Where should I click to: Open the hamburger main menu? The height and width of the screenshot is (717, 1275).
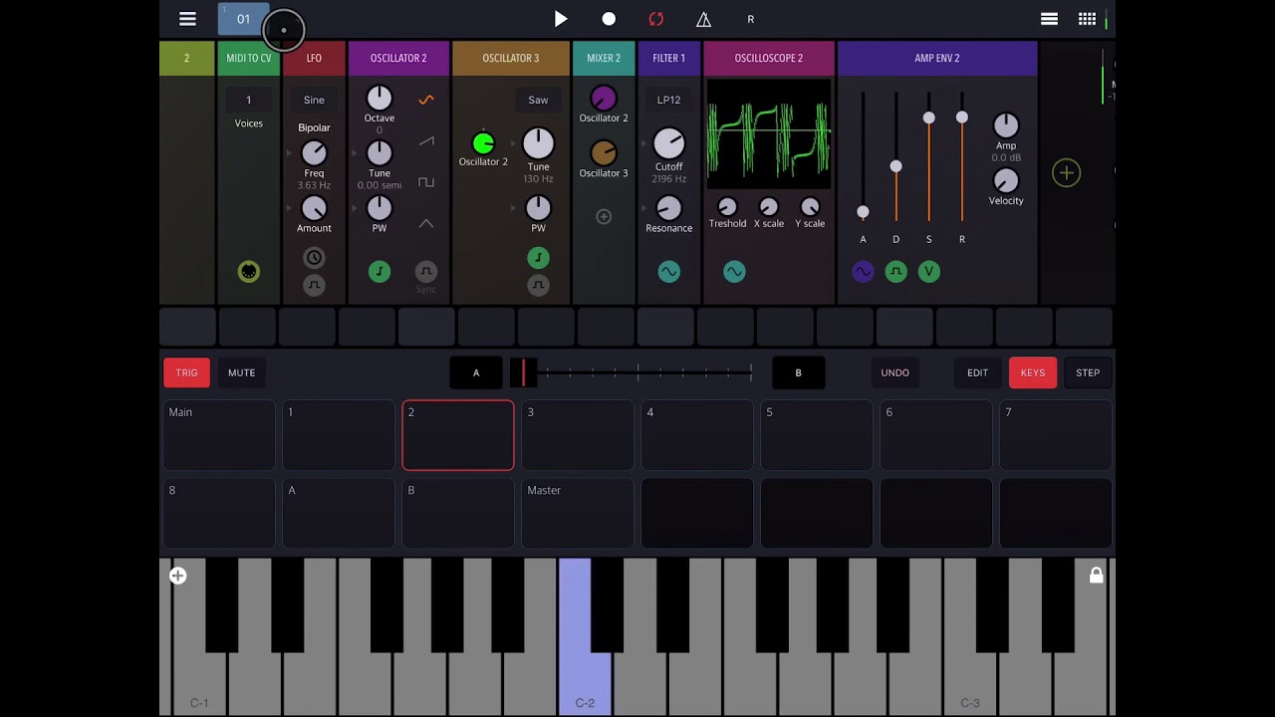point(187,19)
